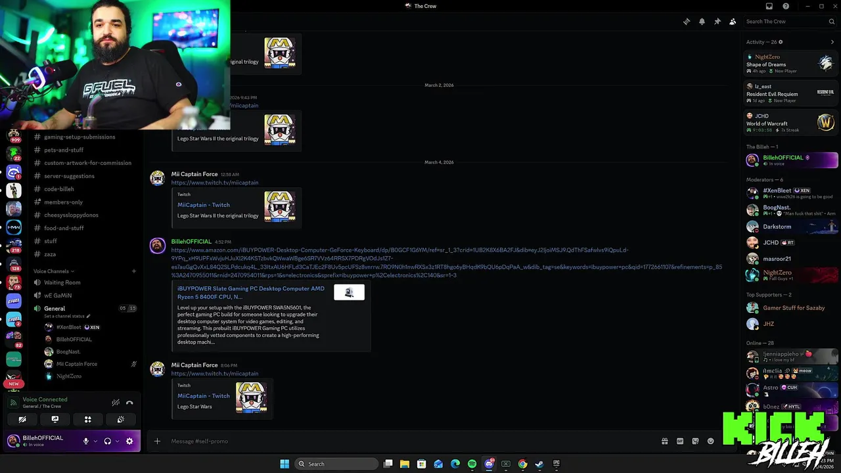Screen dimensions: 841x473
Task: Click BillehOFFICIAL username in 4:52 PM message
Action: [191, 242]
